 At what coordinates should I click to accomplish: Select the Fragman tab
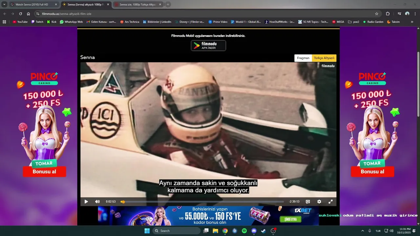(303, 58)
